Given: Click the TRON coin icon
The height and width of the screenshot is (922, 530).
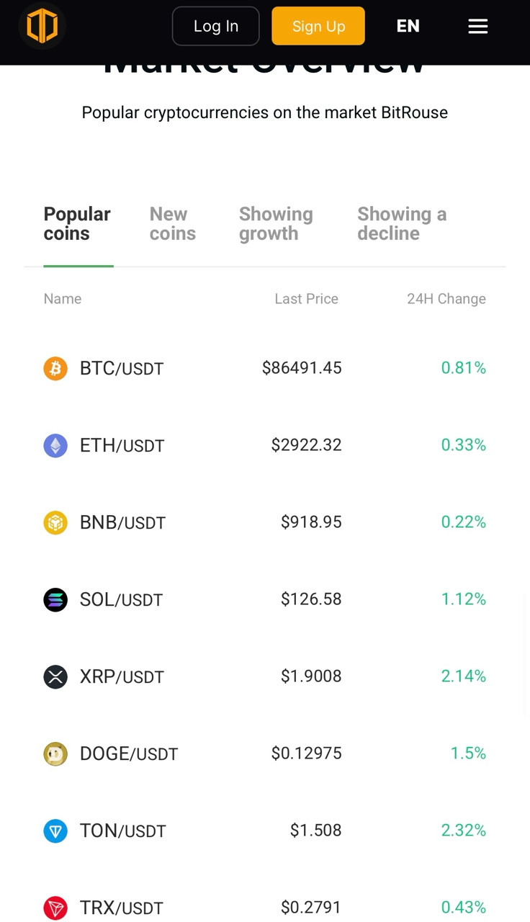Looking at the screenshot, I should click(x=55, y=908).
